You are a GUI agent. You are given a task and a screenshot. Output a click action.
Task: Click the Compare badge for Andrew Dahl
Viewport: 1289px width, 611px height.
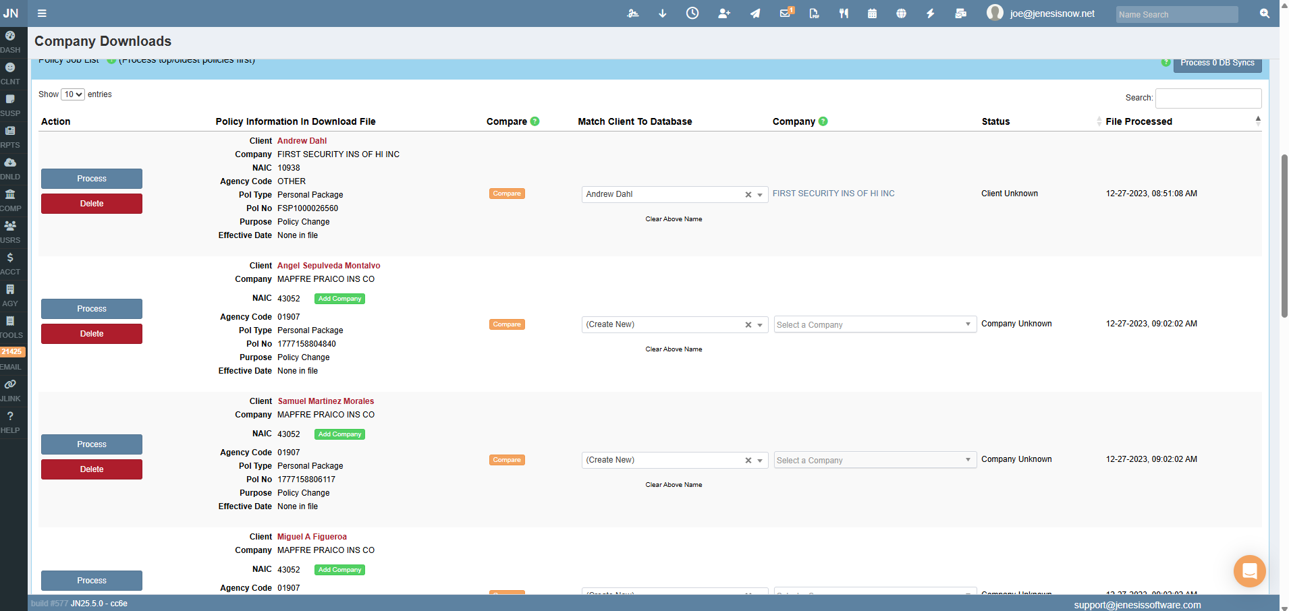pos(506,194)
